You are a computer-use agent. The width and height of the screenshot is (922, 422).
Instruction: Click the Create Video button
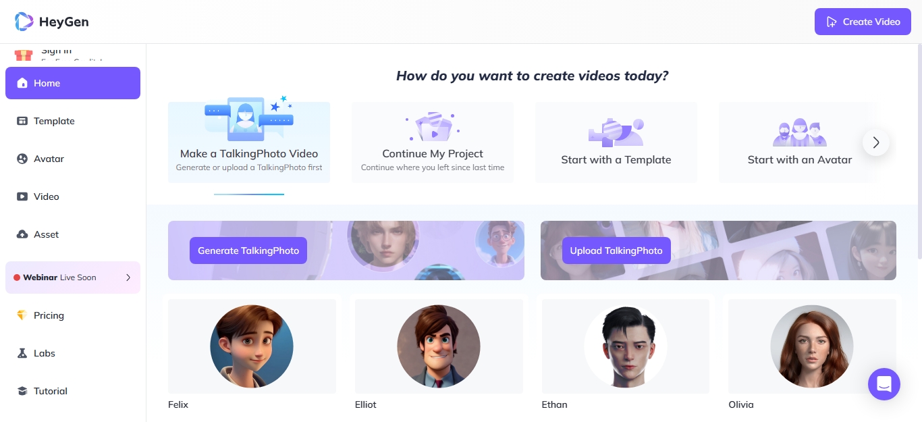(863, 22)
